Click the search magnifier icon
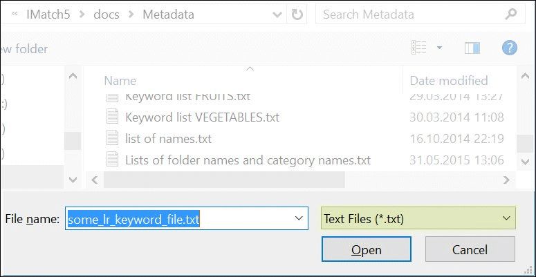Screen dimensions: 536x277 (x=510, y=15)
